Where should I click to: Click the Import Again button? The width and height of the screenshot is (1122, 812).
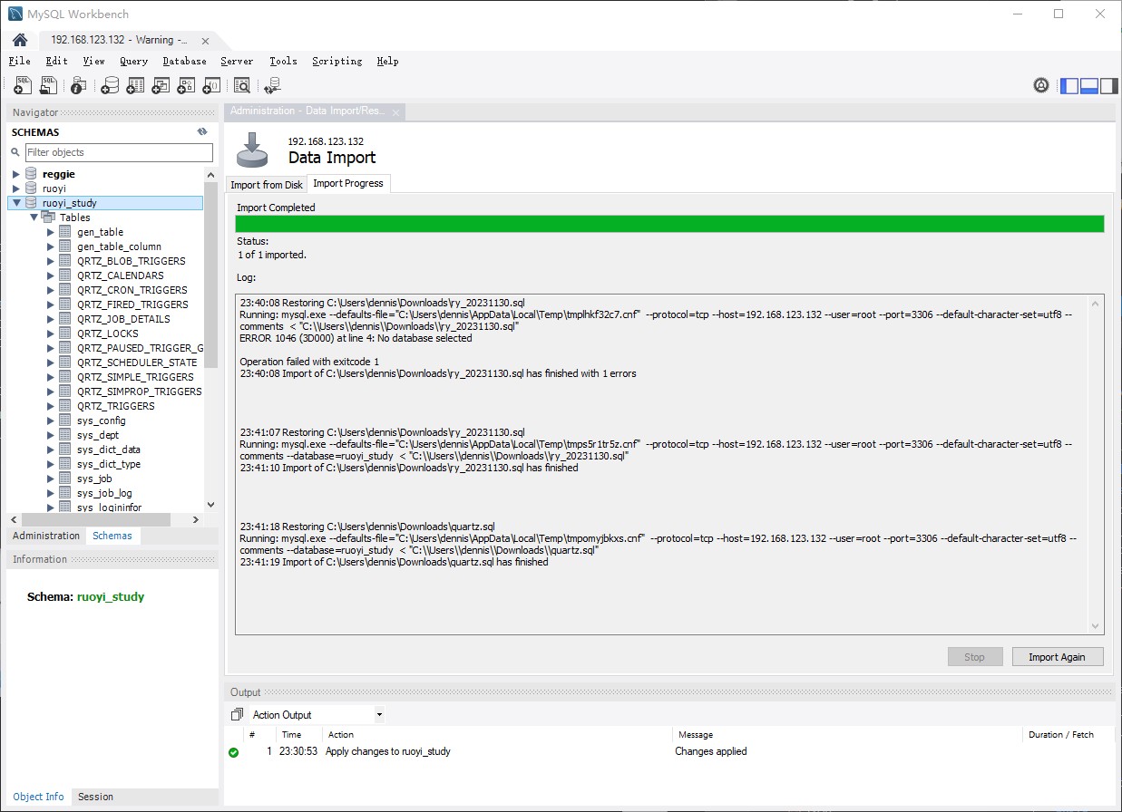click(x=1057, y=657)
